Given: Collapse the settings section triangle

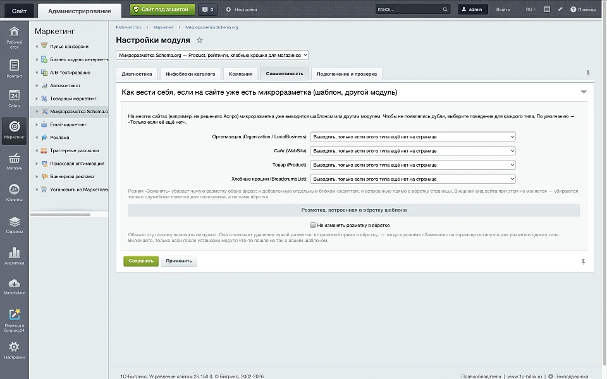Looking at the screenshot, I should 584,92.
